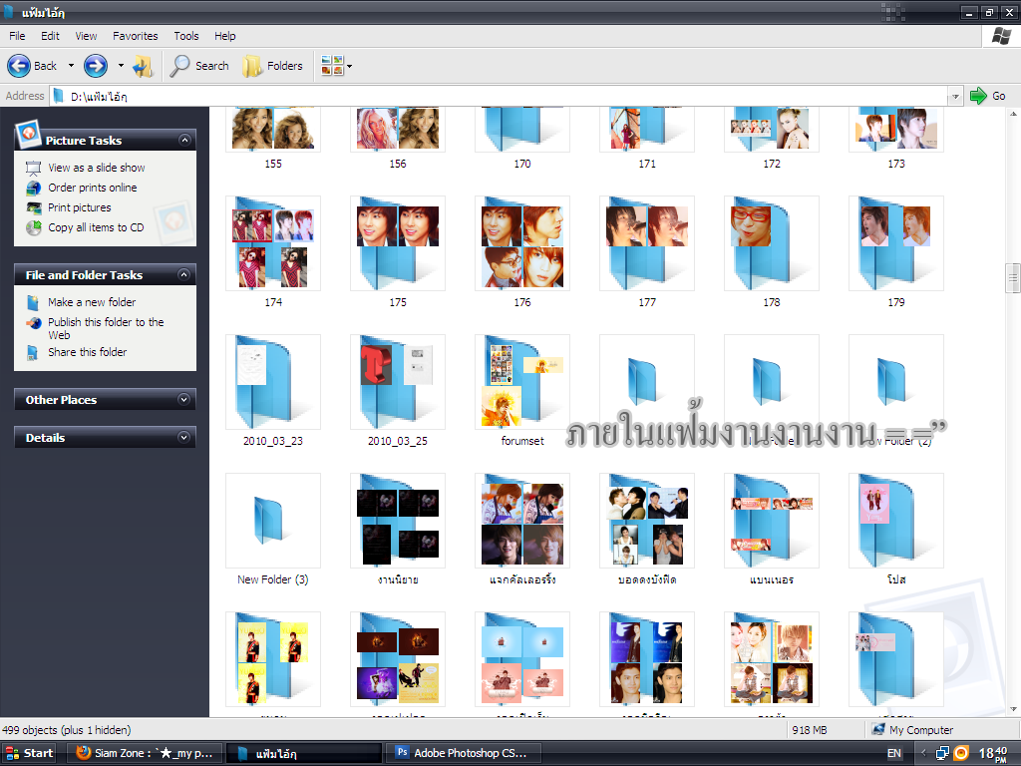Select the New Folder (3) folder
The width and height of the screenshot is (1021, 766).
pyautogui.click(x=273, y=529)
